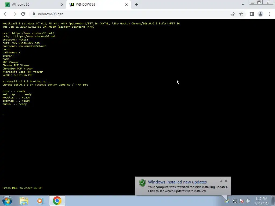Click the 'origin: https://www.windows93.net' line
This screenshot has height=206, width=275.
29,36
